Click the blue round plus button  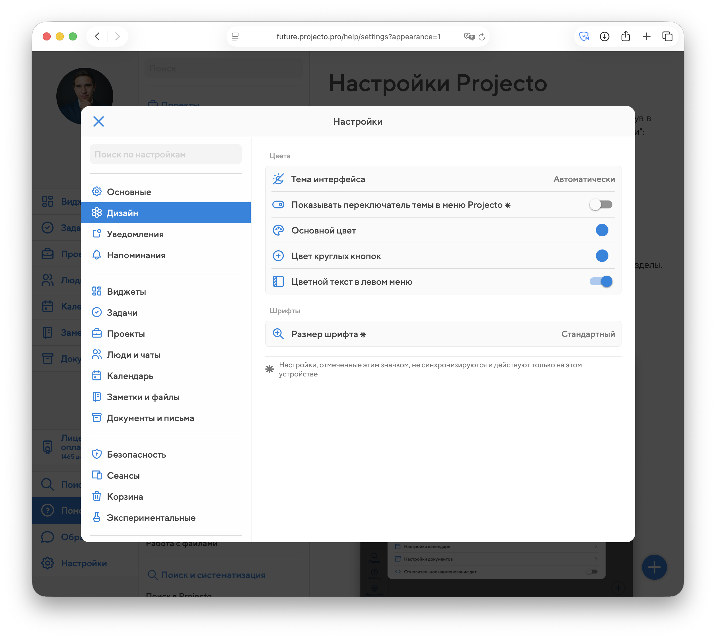click(654, 567)
